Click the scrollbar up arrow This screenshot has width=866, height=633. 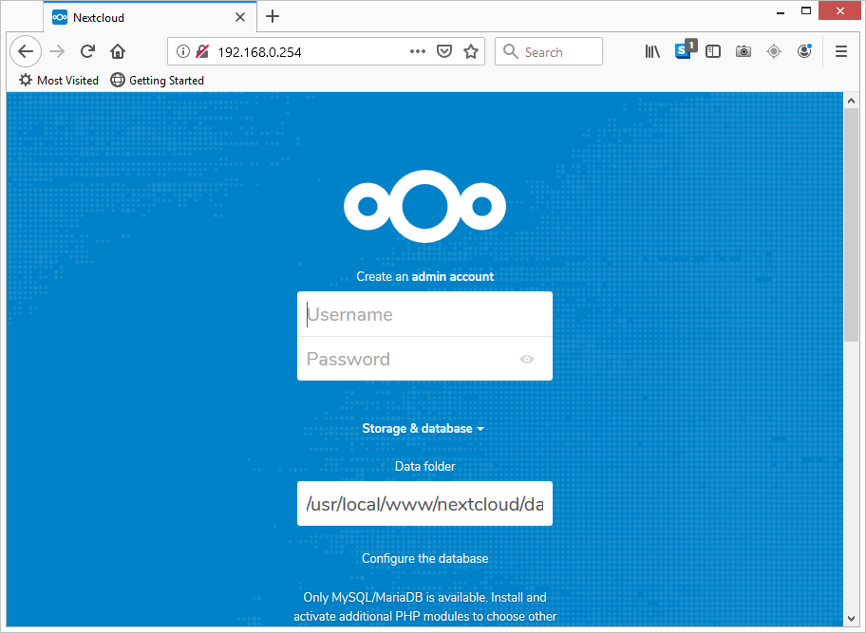tap(851, 101)
